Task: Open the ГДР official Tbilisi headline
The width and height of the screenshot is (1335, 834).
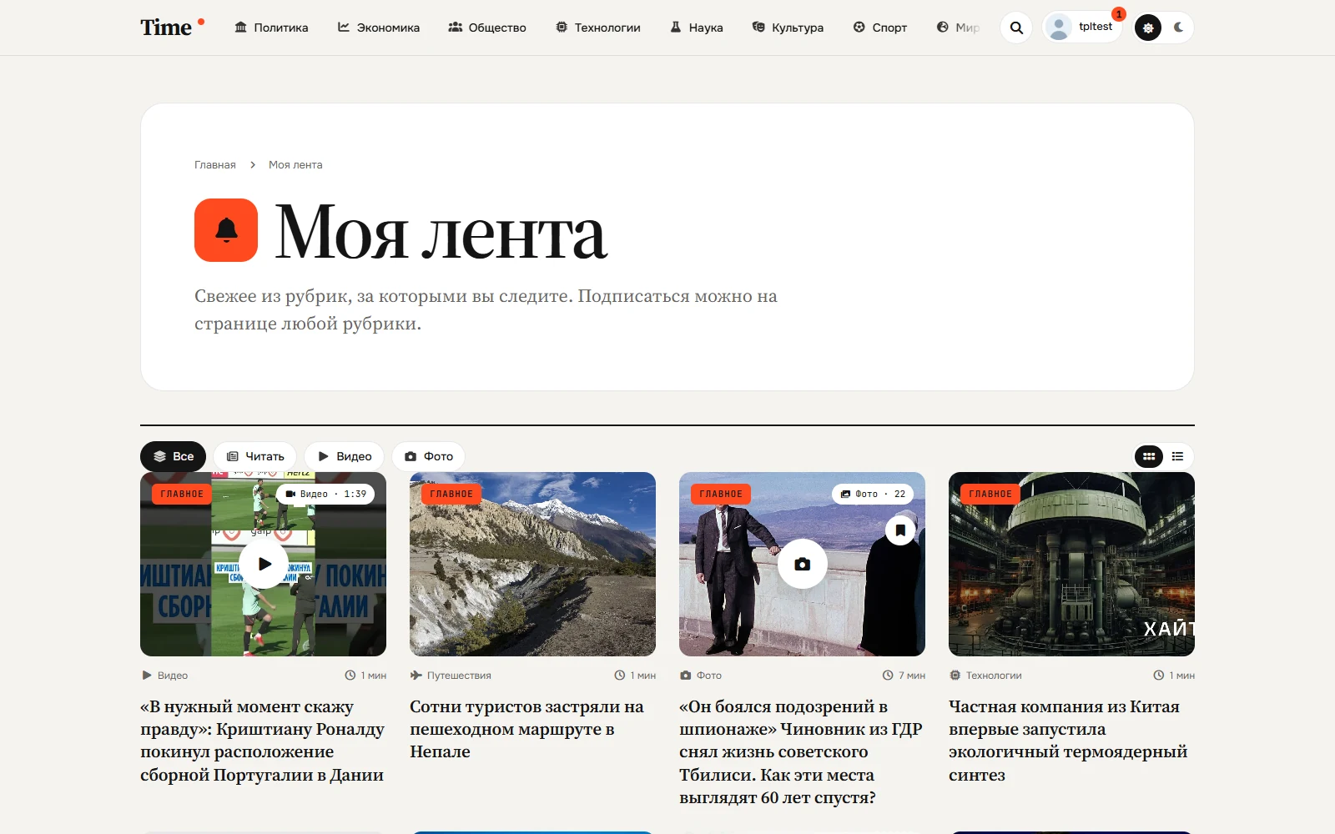Action: [801, 751]
